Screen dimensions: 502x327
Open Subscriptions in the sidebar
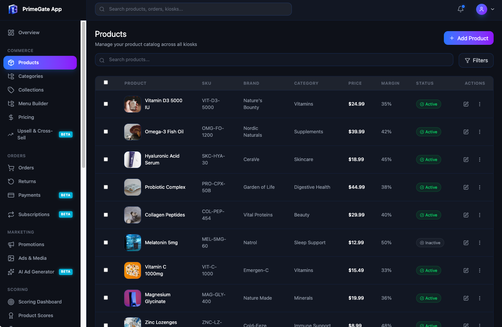[40, 215]
